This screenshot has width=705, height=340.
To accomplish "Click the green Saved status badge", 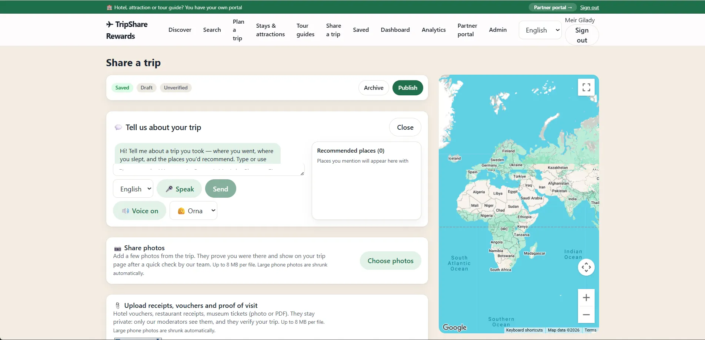I will click(122, 88).
